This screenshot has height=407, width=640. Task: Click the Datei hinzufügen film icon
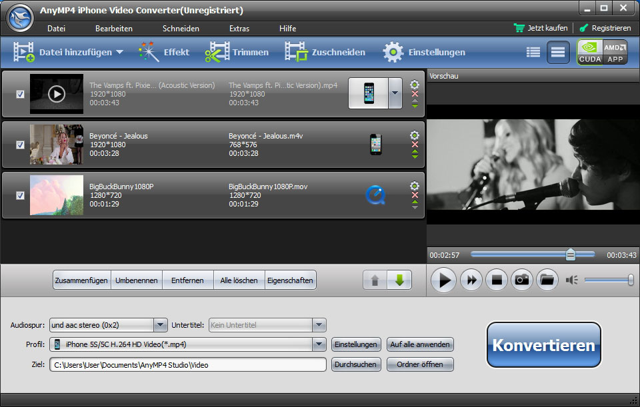[x=23, y=52]
